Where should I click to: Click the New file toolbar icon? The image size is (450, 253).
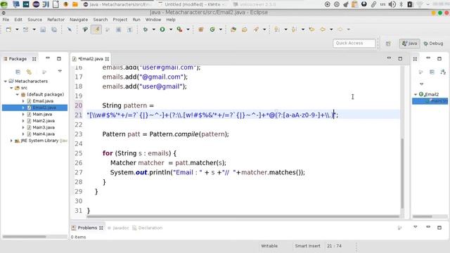coord(8,30)
